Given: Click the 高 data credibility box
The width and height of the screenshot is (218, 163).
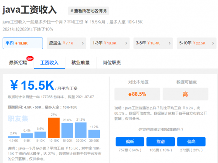Looking at the screenshot, I should click(185, 94).
